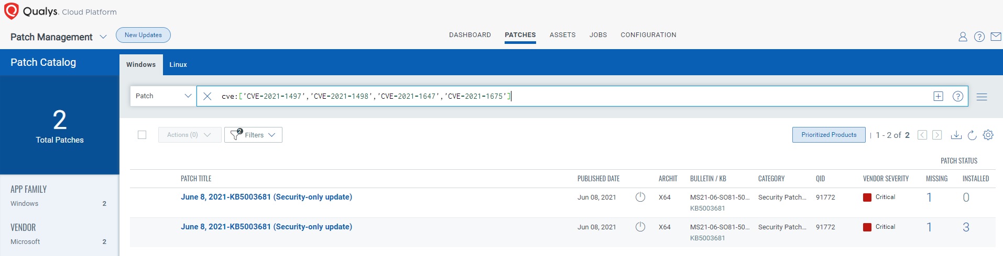Sort by PATCH TITLE column header
This screenshot has width=1003, height=256.
tap(196, 179)
